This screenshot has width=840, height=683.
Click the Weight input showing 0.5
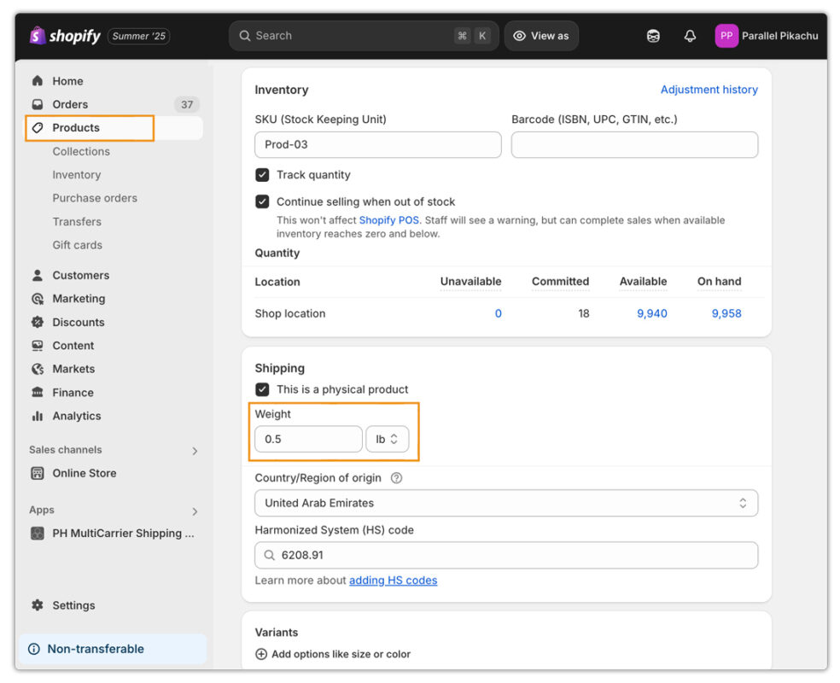(x=308, y=440)
